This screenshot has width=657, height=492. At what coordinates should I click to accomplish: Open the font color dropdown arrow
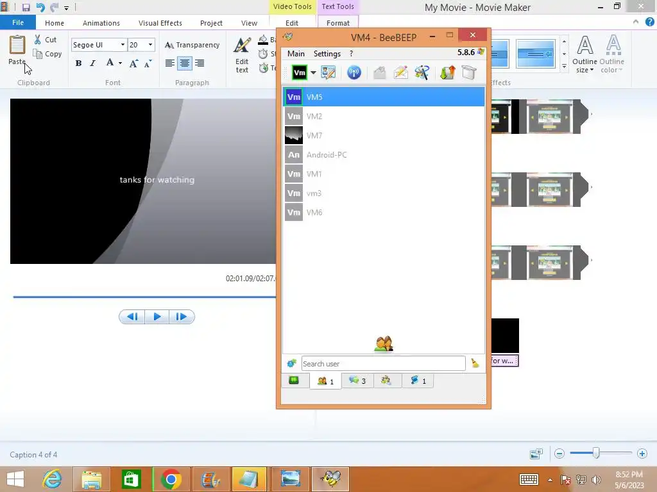[120, 63]
